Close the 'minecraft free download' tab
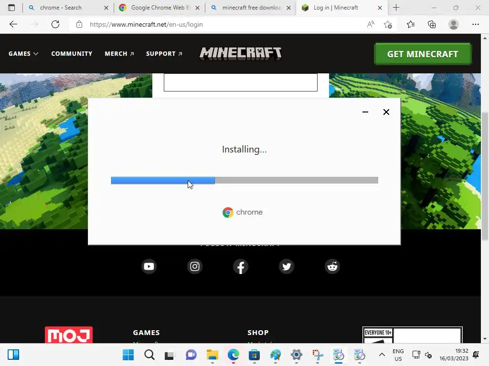 (288, 8)
